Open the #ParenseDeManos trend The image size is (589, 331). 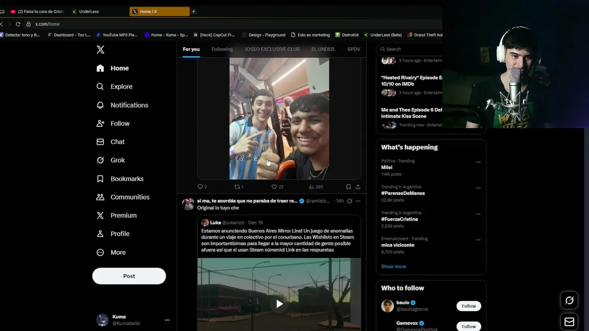tap(403, 193)
